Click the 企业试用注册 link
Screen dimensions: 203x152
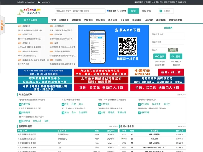point(160,62)
